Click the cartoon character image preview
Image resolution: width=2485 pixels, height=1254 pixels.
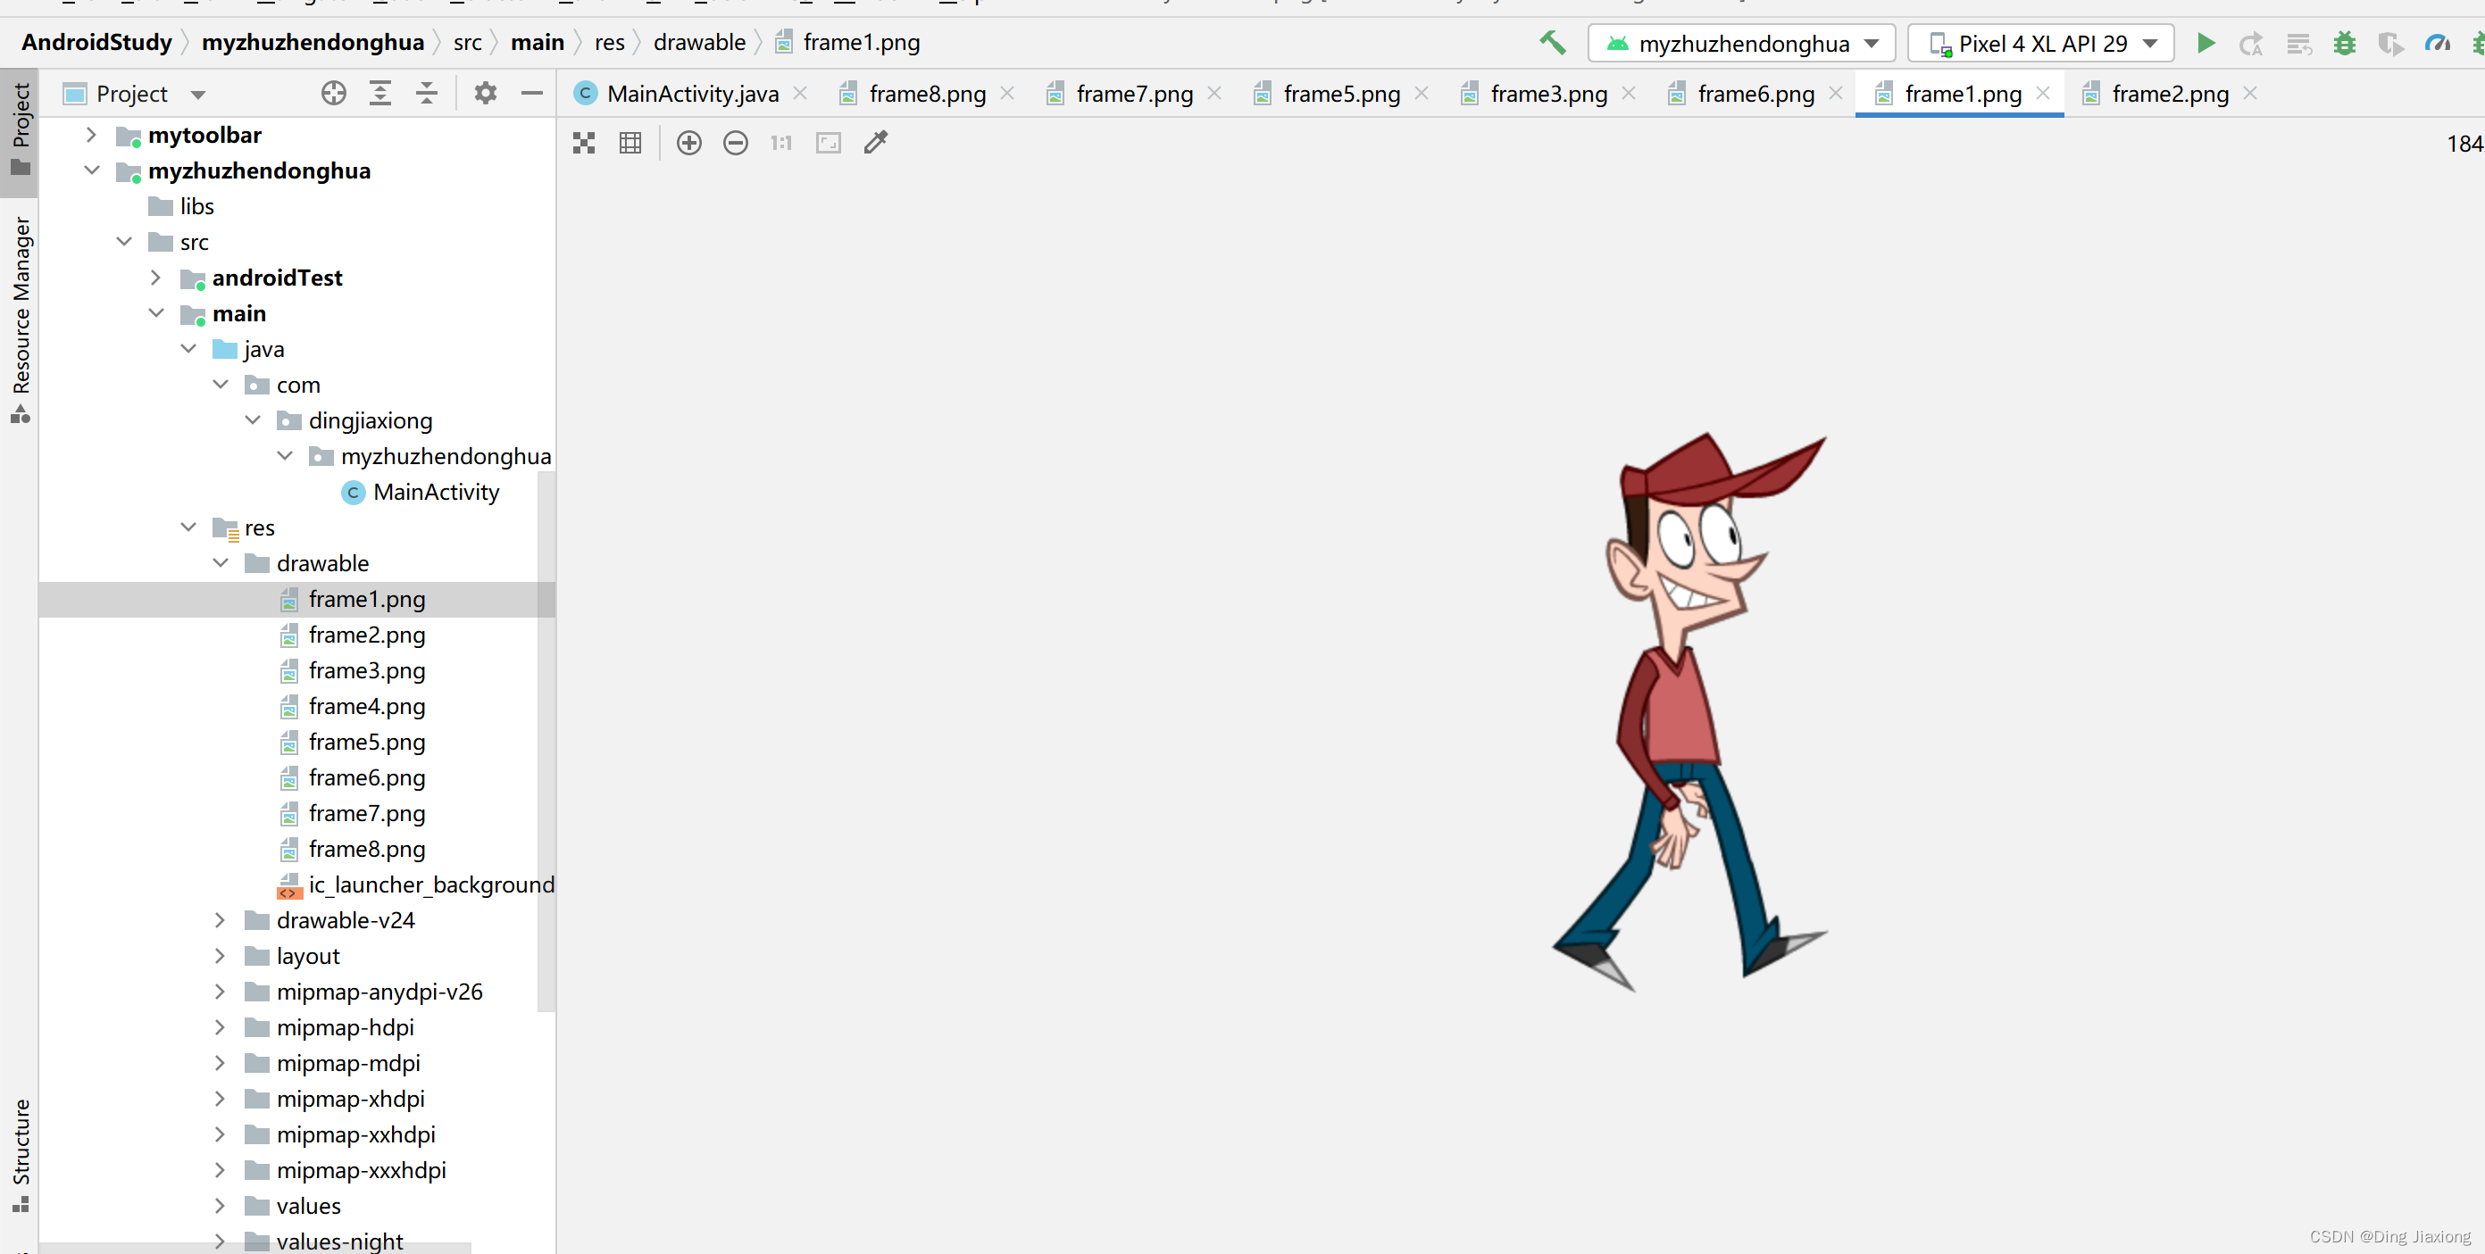1689,711
